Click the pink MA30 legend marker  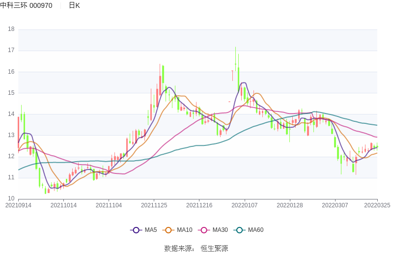204,230
